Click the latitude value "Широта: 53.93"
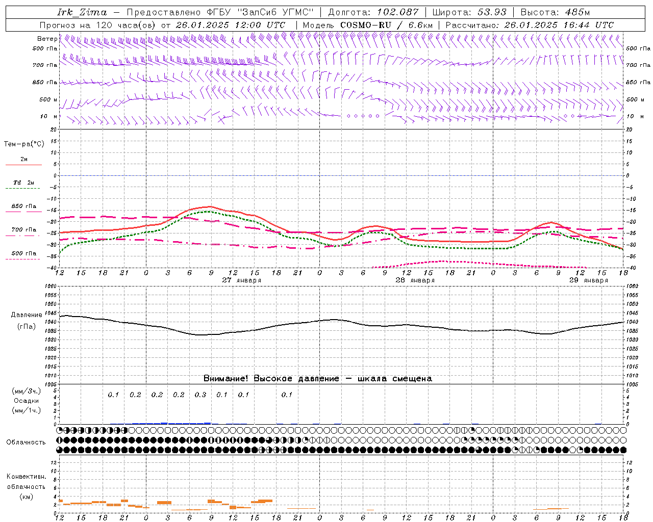The image size is (653, 522). tap(469, 12)
